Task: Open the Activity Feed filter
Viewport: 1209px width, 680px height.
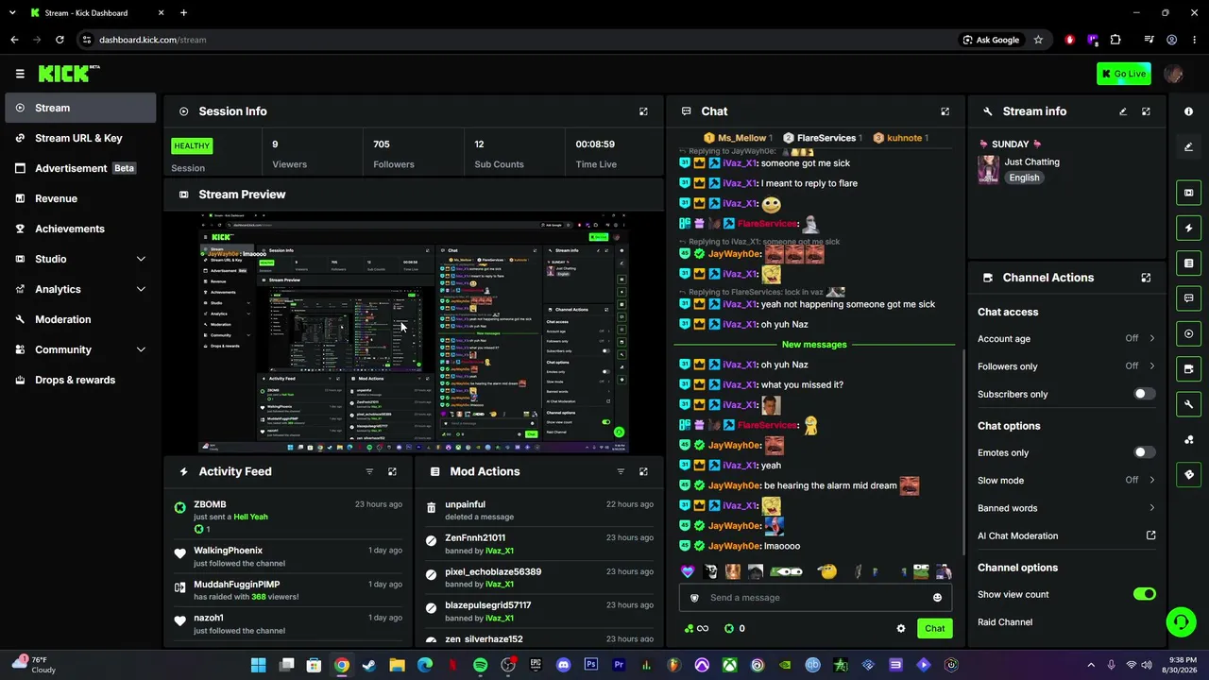Action: [369, 471]
